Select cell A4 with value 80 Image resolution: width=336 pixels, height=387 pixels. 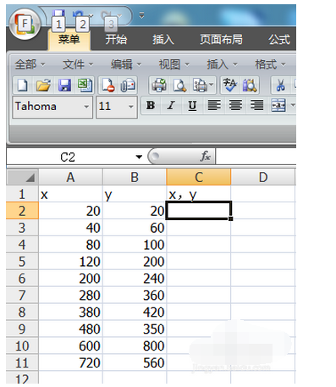[70, 245]
